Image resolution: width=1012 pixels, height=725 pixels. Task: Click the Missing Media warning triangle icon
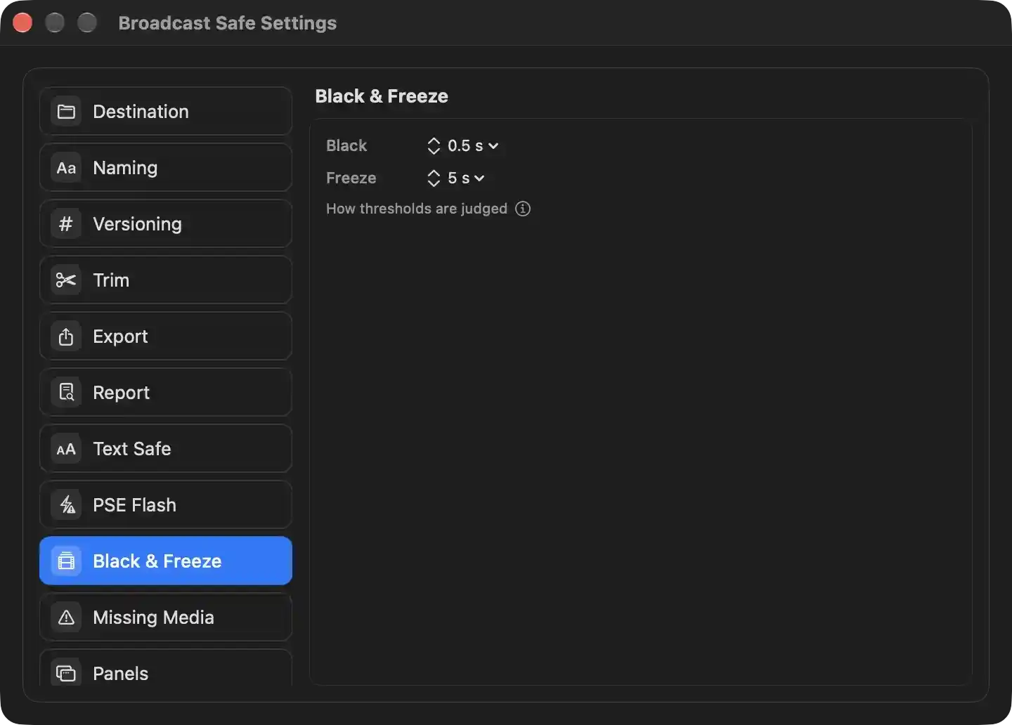click(x=66, y=618)
